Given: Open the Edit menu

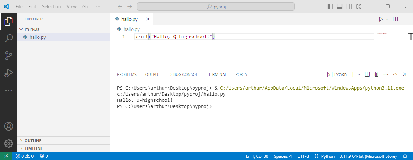Looking at the screenshot, I should (x=32, y=6).
